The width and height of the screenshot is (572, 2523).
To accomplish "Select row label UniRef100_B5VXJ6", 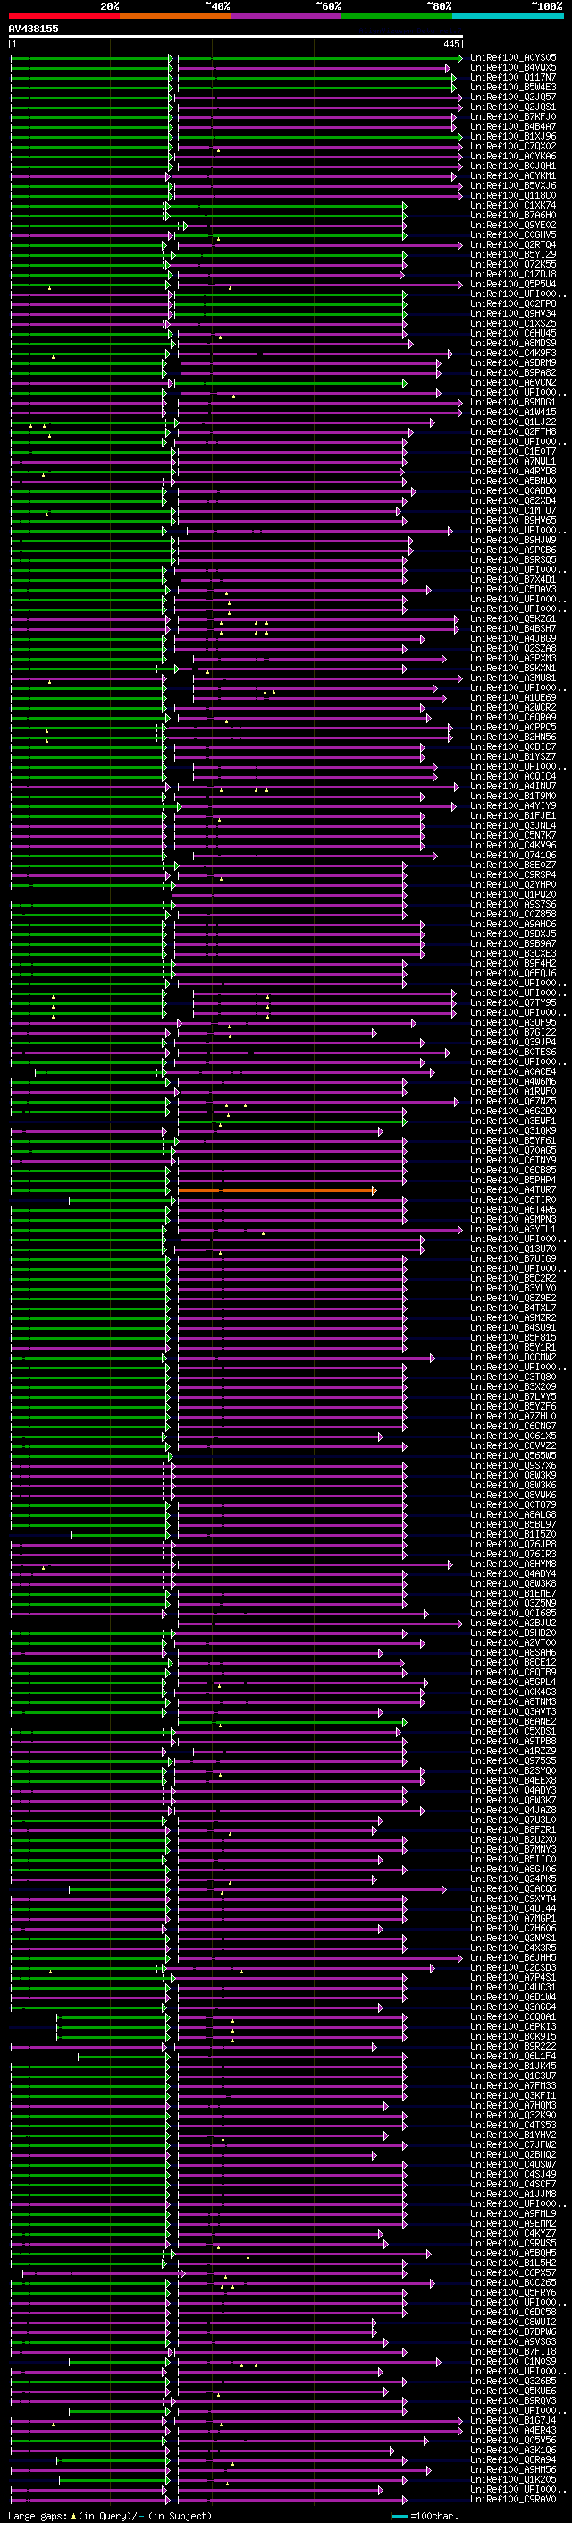I will coord(513,186).
